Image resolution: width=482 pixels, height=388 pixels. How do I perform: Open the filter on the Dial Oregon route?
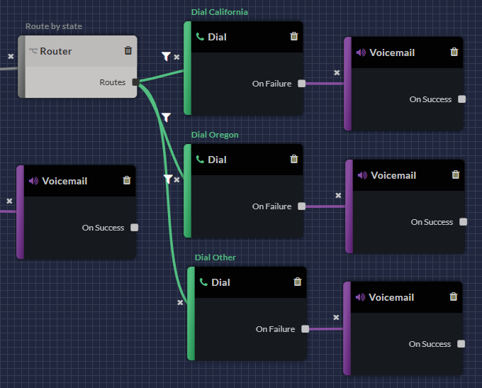click(168, 179)
